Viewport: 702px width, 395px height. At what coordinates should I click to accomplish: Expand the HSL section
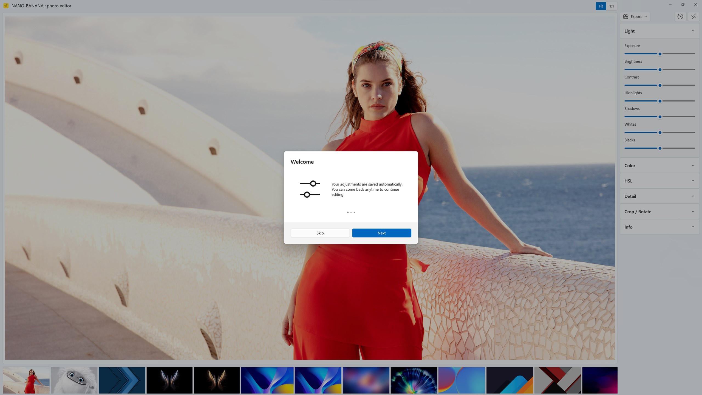point(659,181)
